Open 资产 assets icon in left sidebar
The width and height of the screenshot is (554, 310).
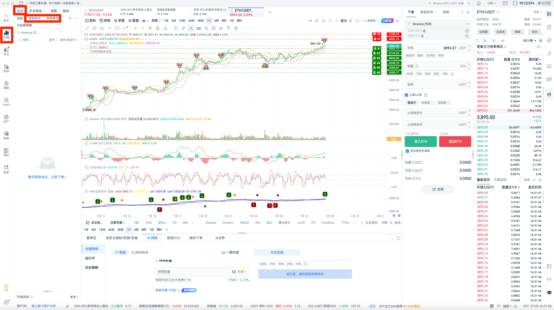pos(6,119)
